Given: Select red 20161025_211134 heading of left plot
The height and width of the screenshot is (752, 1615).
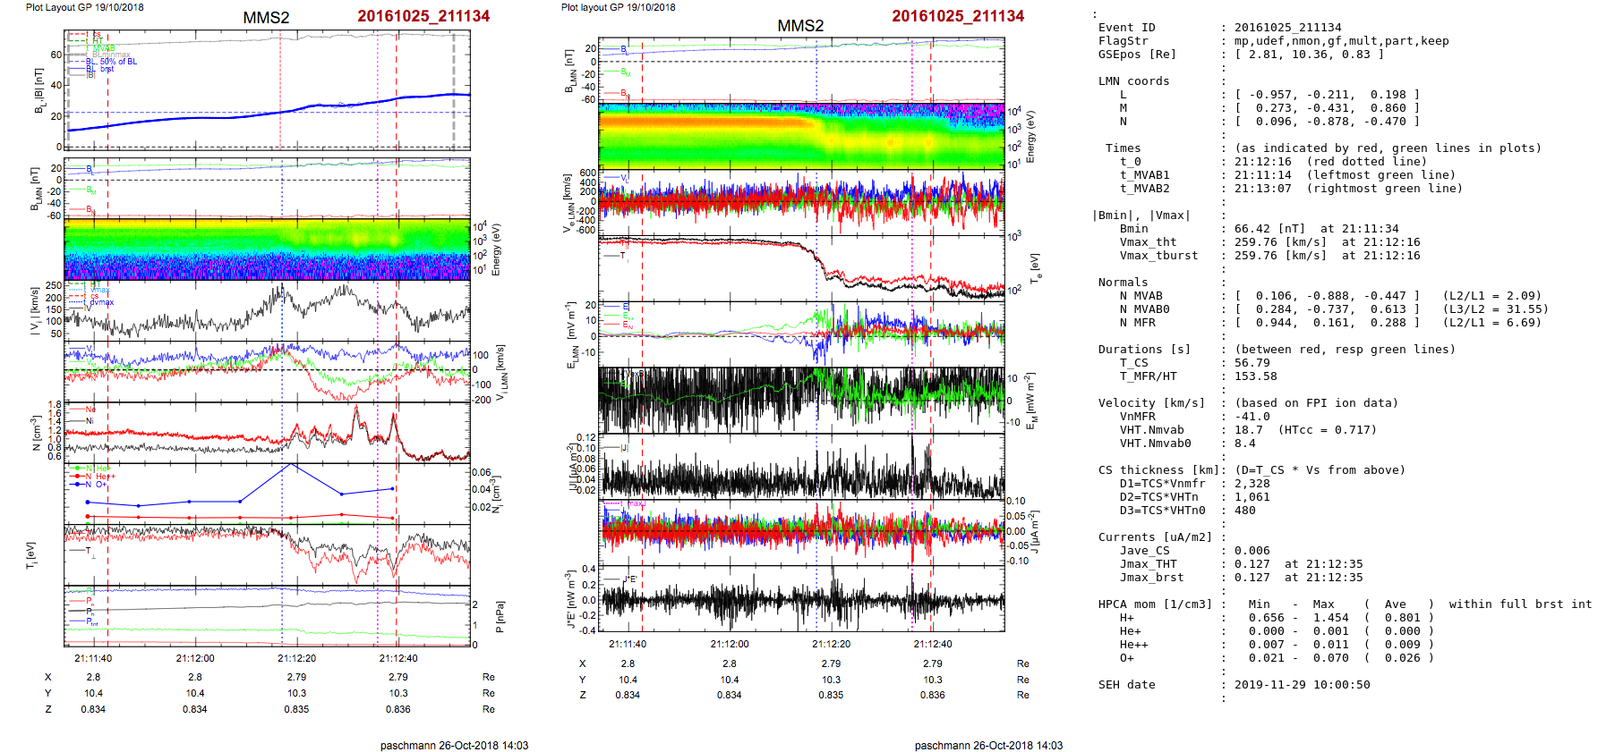Looking at the screenshot, I should (x=423, y=16).
